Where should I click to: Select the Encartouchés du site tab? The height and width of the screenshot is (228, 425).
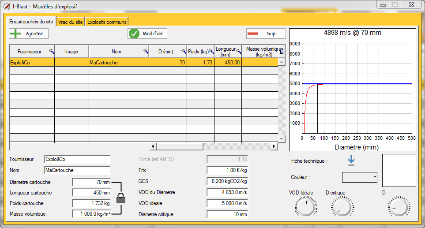pyautogui.click(x=31, y=22)
